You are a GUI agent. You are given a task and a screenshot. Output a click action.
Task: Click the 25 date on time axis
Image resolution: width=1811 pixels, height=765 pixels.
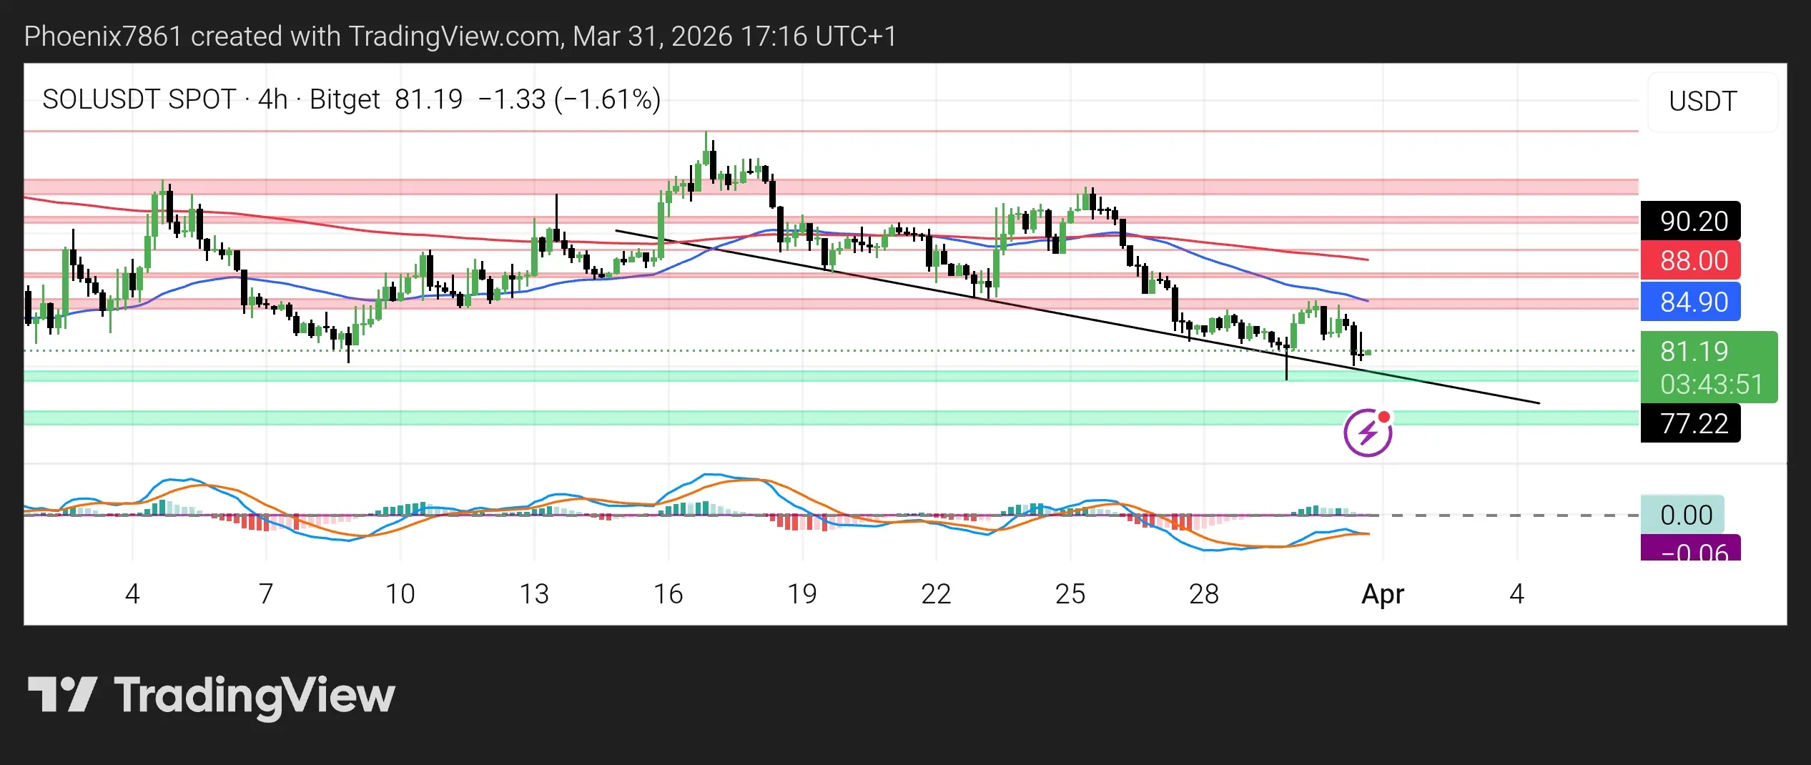coord(1070,593)
